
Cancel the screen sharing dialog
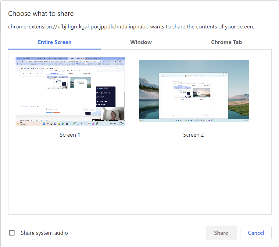click(x=256, y=233)
